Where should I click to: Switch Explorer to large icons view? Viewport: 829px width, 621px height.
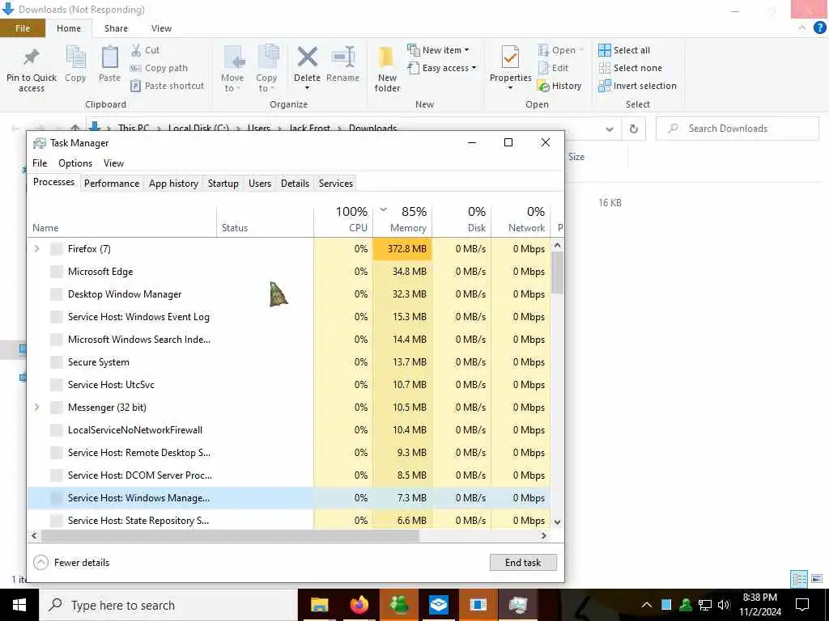tap(817, 579)
